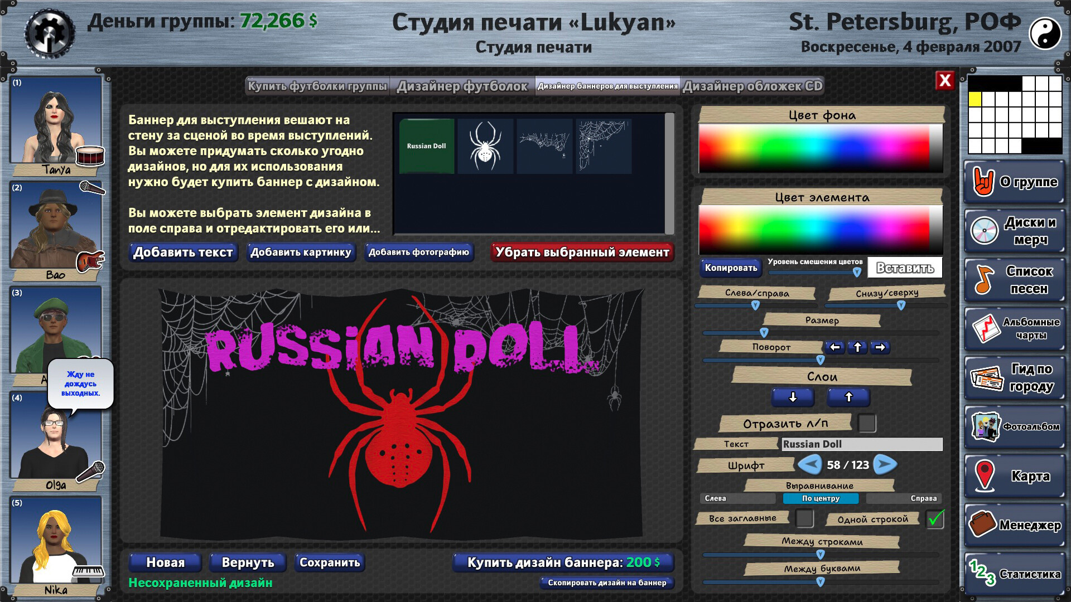
Task: Open the Гид по городу
Action: click(1014, 377)
